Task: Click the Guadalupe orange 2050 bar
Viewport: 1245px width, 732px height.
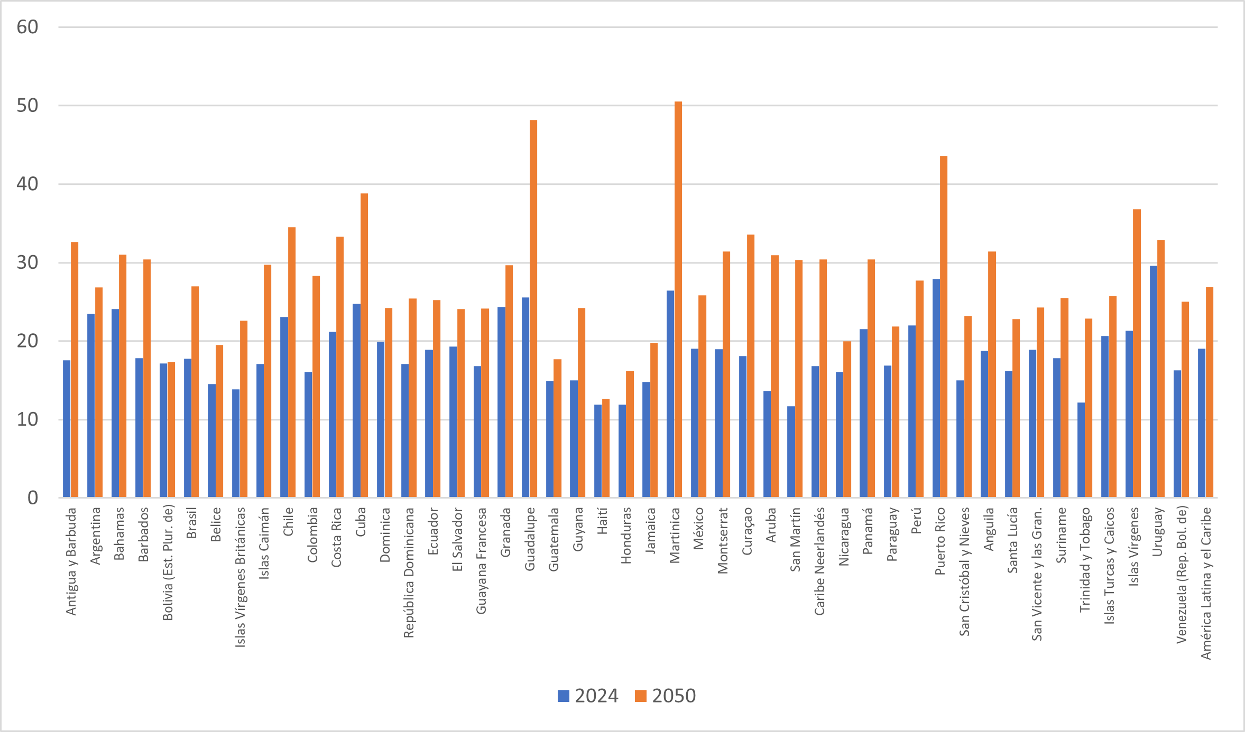Action: point(533,309)
